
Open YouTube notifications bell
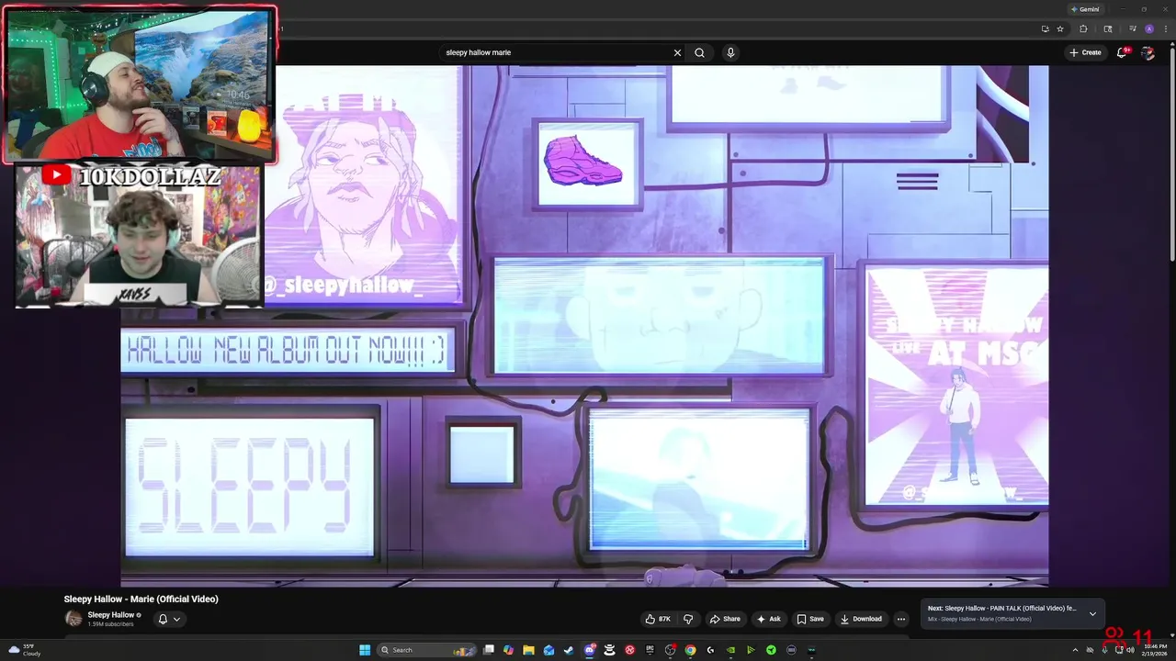(x=1122, y=52)
